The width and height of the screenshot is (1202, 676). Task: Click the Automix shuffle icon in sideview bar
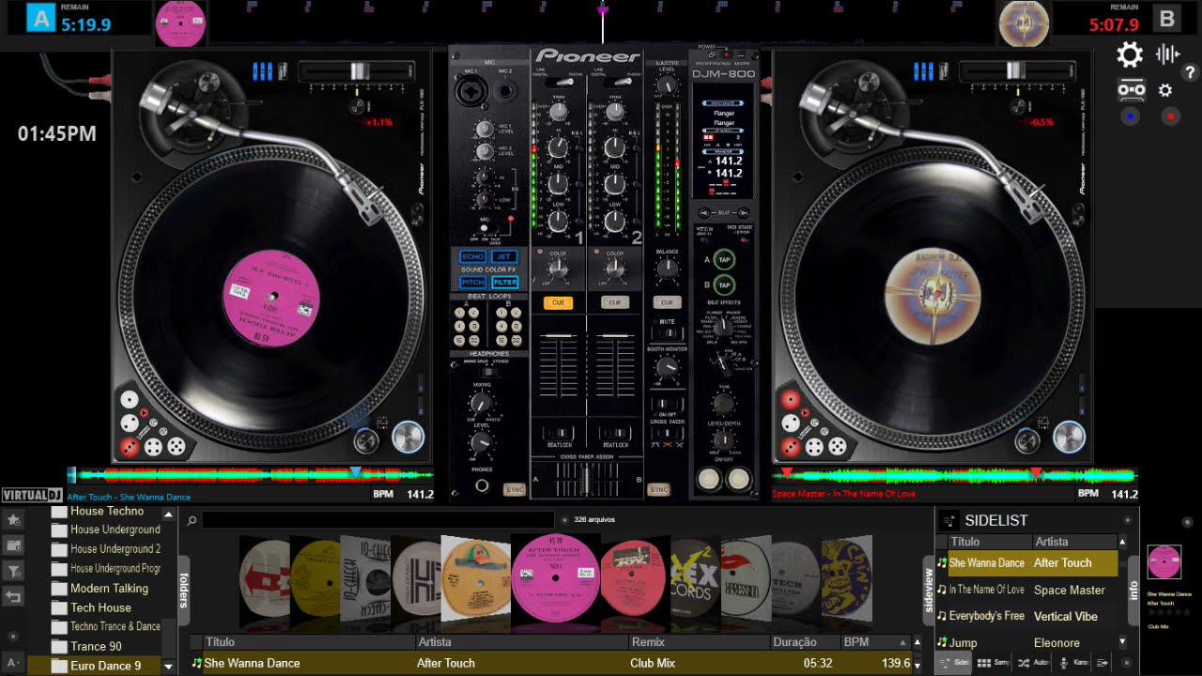1025,663
